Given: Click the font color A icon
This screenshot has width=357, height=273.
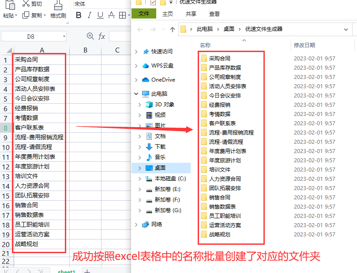Looking at the screenshot, I should coord(111,15).
